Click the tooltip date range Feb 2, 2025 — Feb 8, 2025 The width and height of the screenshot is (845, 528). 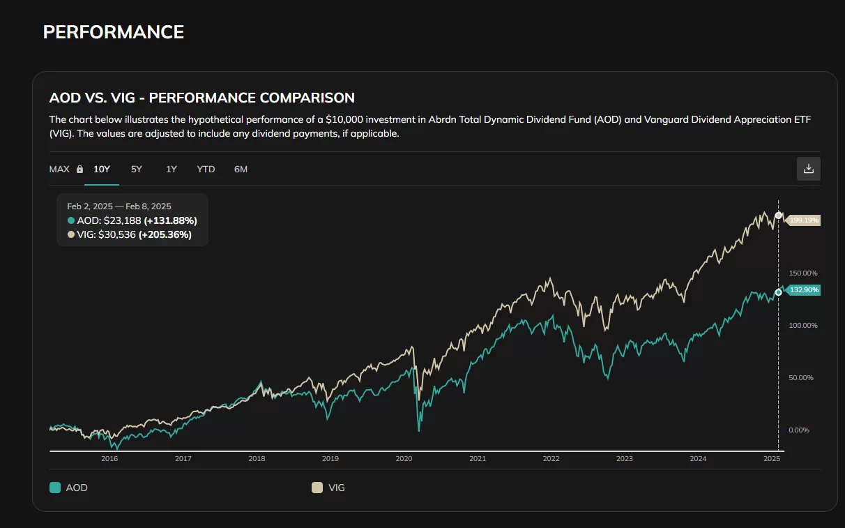119,206
